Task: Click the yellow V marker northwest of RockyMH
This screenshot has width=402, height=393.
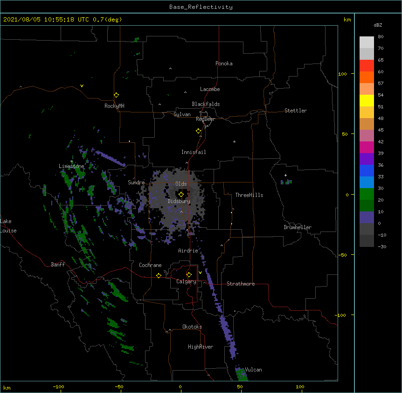Action: point(82,86)
